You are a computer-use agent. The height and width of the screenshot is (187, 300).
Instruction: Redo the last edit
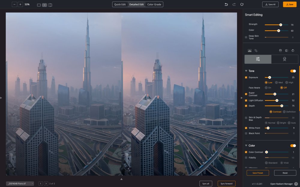(x=234, y=4)
